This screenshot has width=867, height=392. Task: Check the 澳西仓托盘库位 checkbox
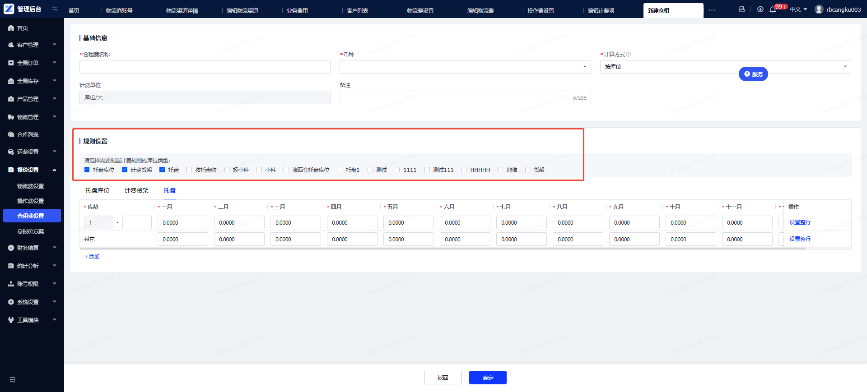click(286, 170)
